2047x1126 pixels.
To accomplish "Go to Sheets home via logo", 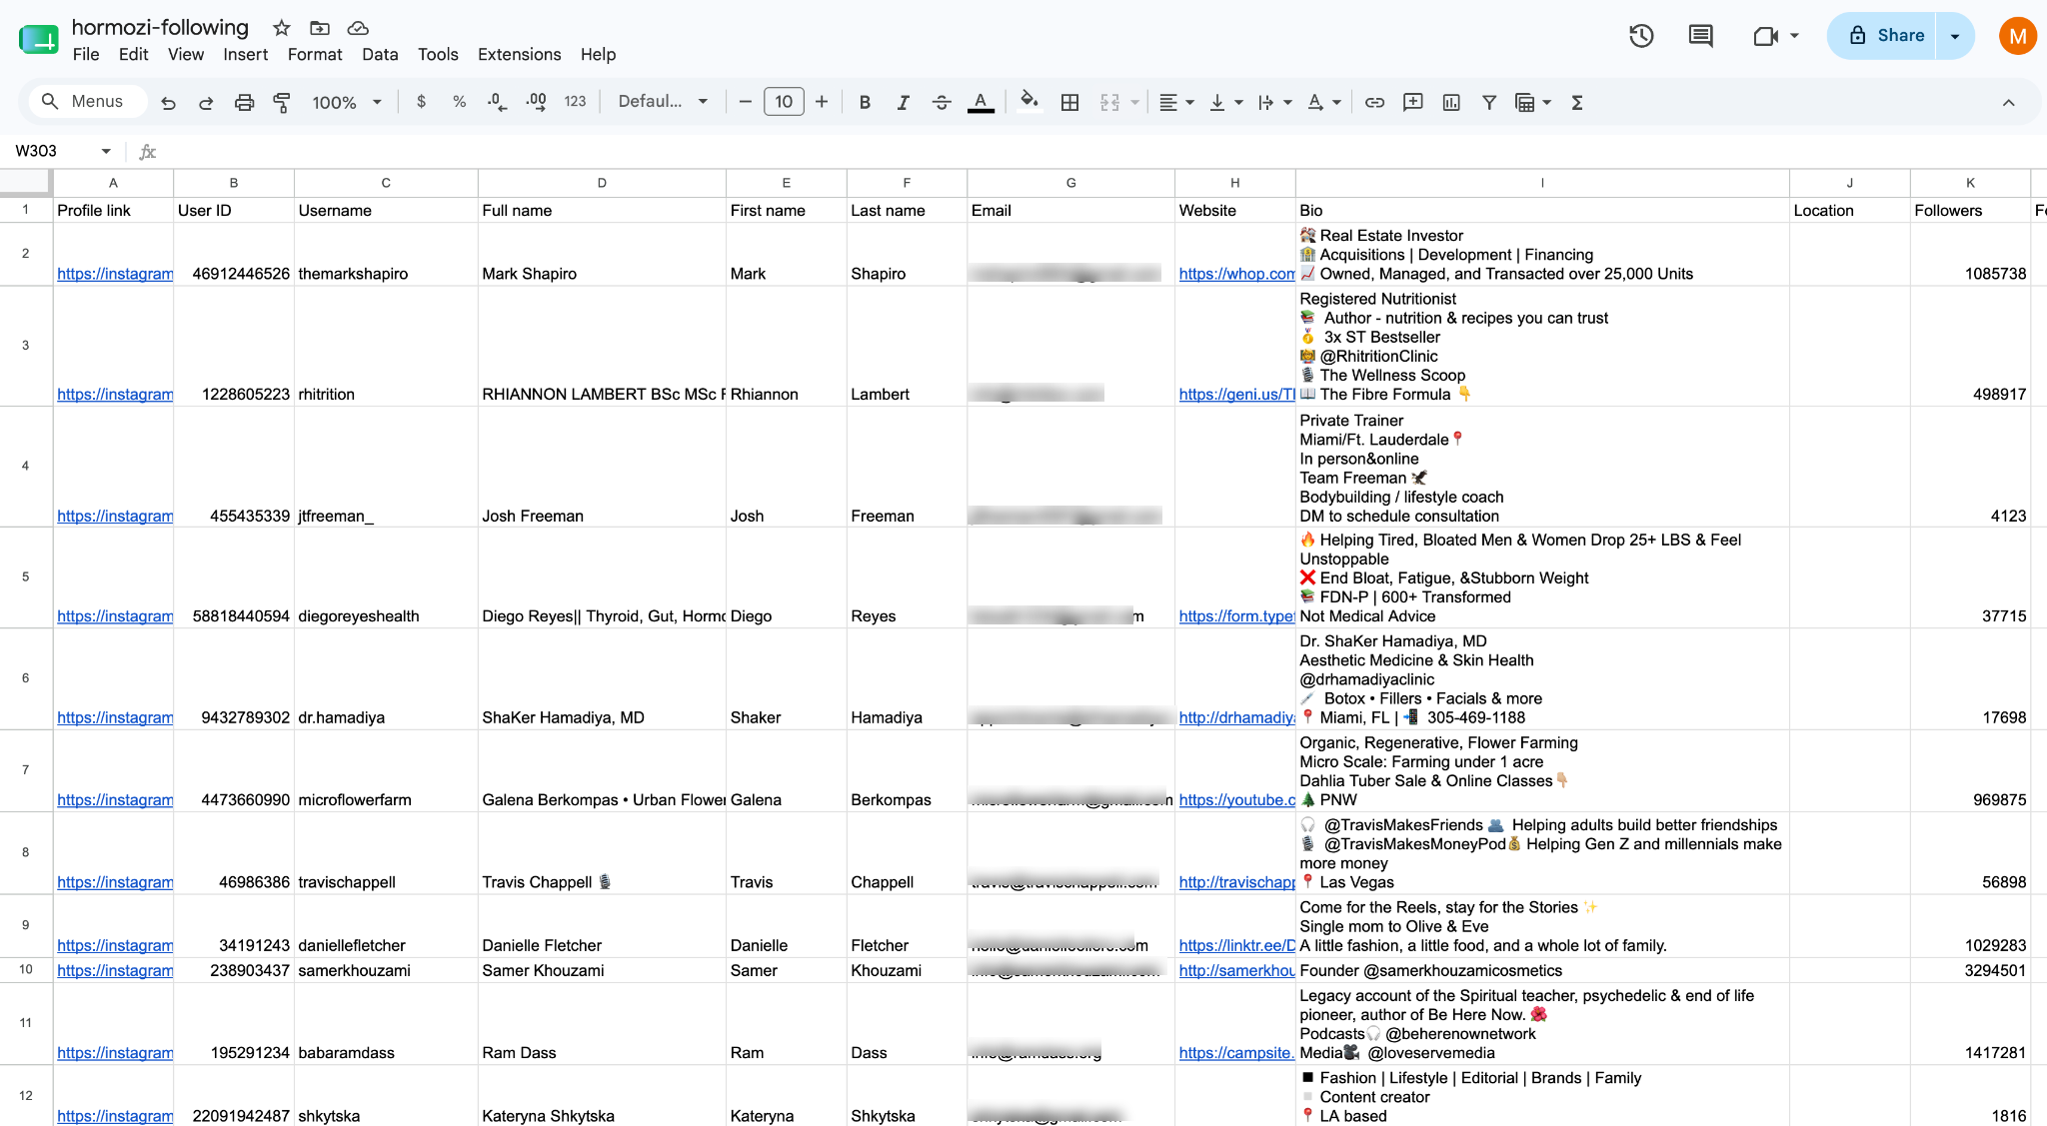I will [39, 40].
